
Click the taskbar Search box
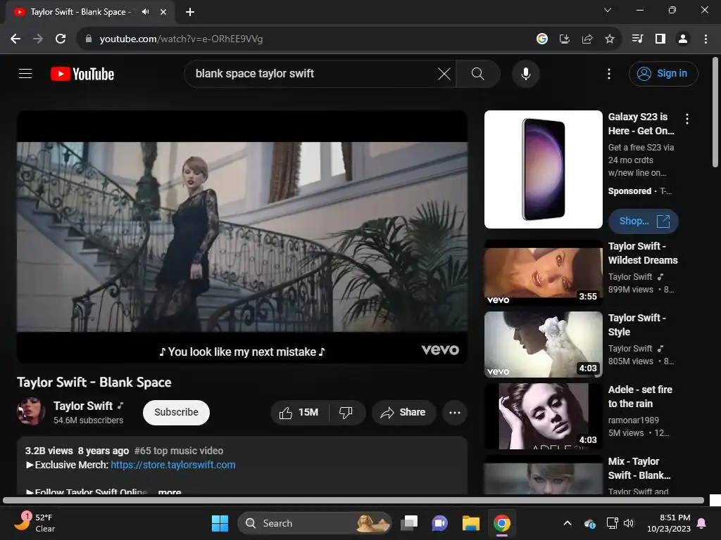click(x=314, y=523)
